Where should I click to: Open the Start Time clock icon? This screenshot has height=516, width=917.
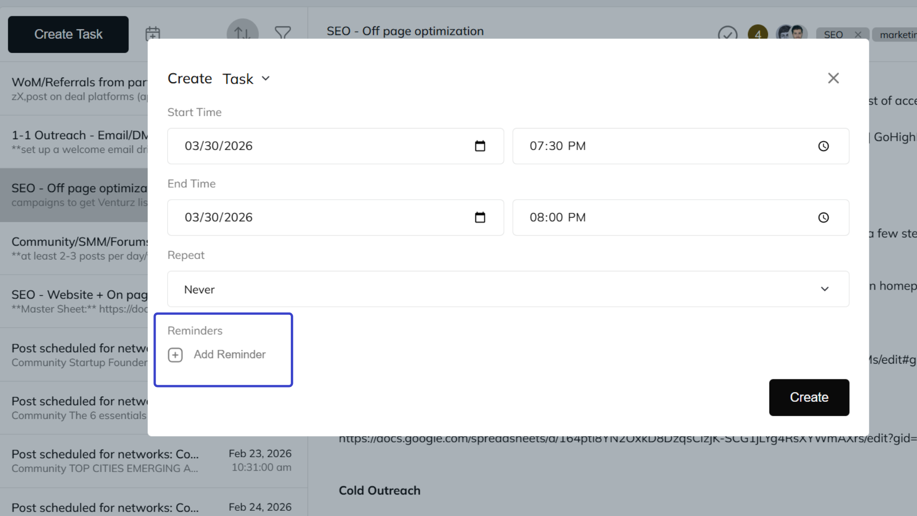click(x=824, y=146)
